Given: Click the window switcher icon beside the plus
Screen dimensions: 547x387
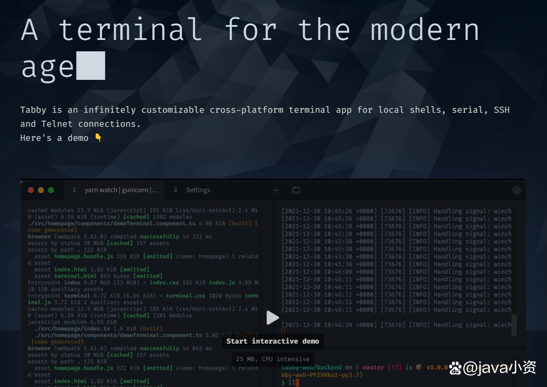Looking at the screenshot, I should pos(296,190).
